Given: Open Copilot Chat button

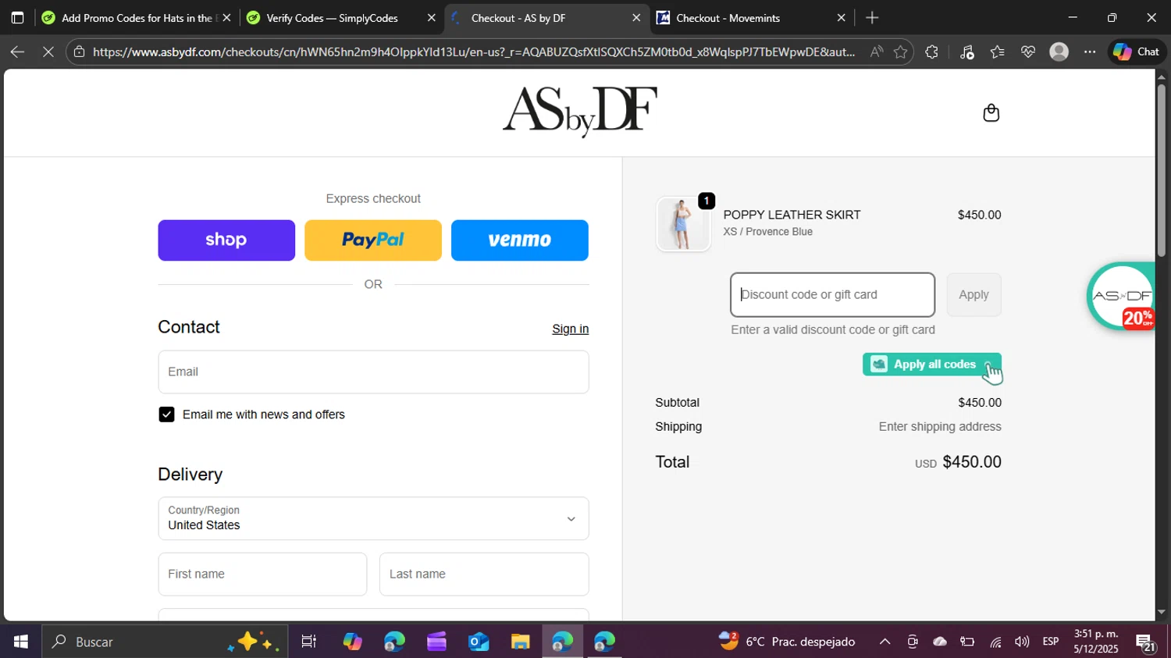Looking at the screenshot, I should (1136, 52).
